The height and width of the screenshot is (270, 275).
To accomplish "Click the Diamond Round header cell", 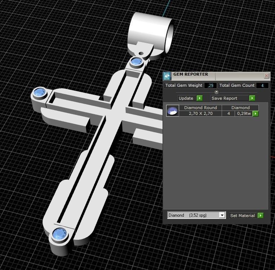I will point(200,108).
